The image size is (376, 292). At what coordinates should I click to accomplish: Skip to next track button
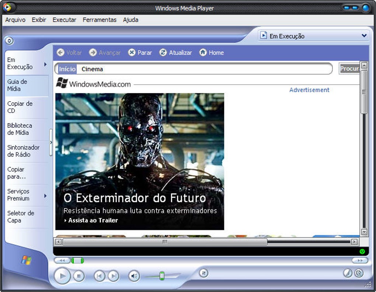pos(114,276)
